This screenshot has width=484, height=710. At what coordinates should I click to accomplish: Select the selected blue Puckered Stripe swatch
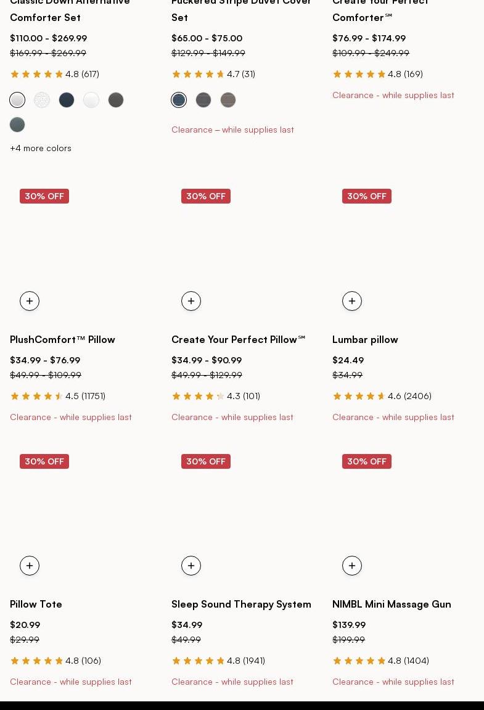coord(179,100)
